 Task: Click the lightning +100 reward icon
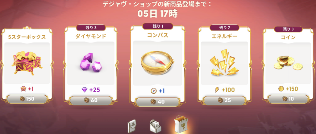tap(217, 90)
